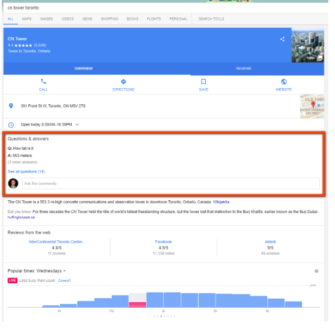Switch to the PERSONAL tab
Viewport: 335px width, 333px height.
[x=179, y=19]
